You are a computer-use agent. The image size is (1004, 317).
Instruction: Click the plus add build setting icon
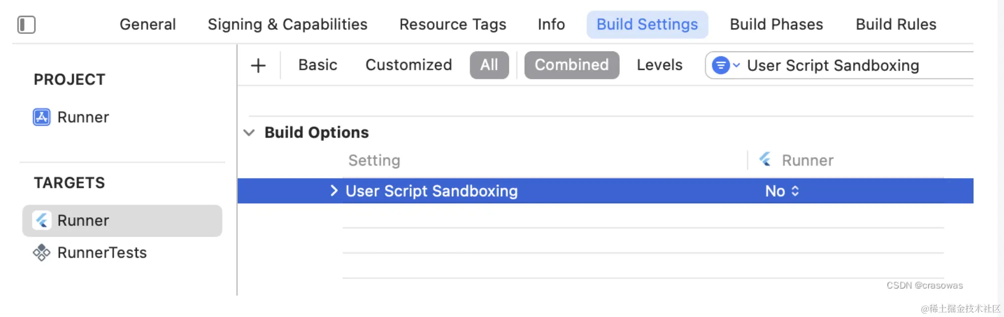(x=258, y=65)
